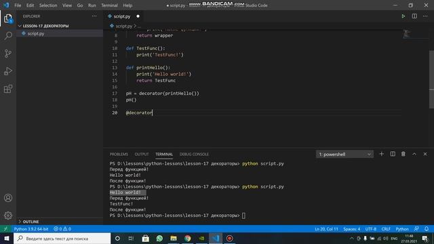The height and width of the screenshot is (244, 434).
Task: Open Task View on the taskbar
Action: 131,238
